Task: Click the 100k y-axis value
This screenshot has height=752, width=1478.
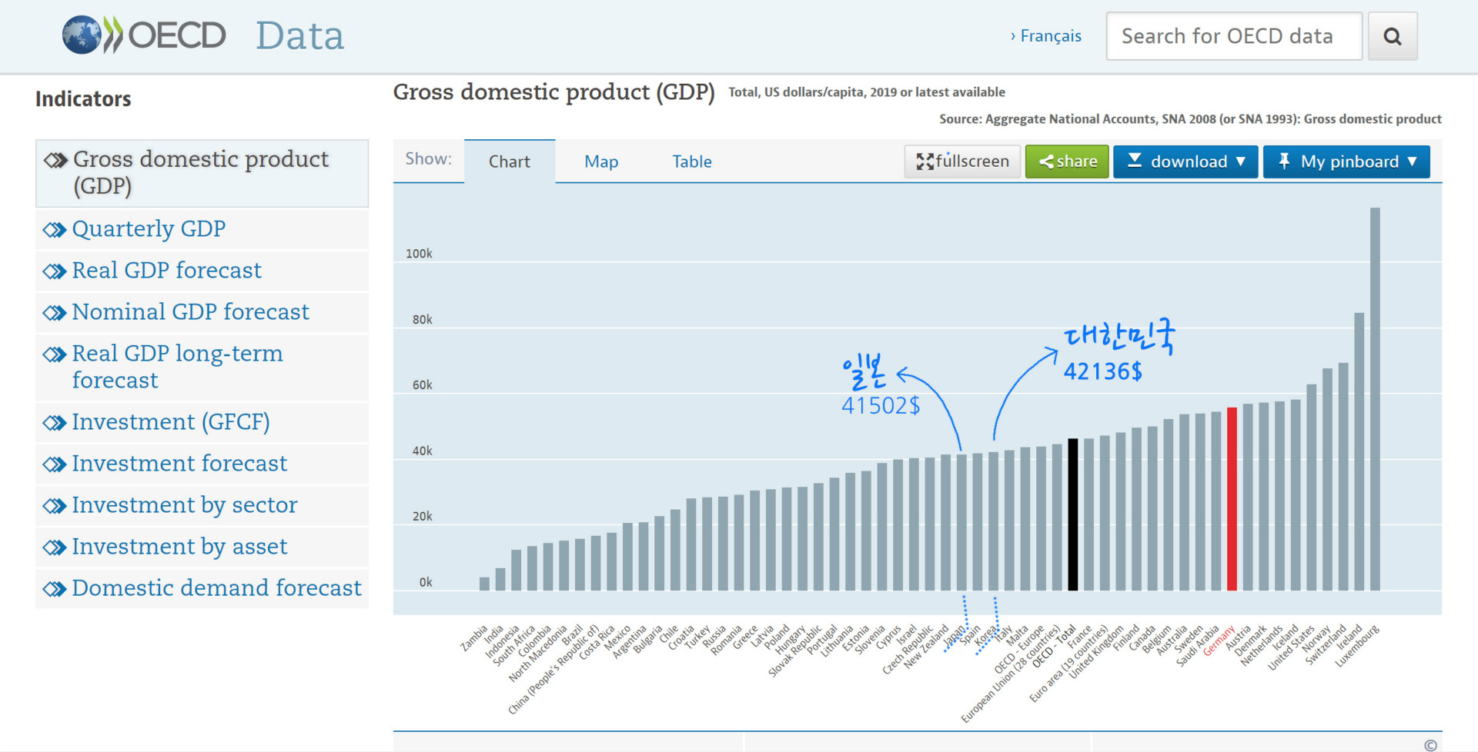Action: click(419, 254)
